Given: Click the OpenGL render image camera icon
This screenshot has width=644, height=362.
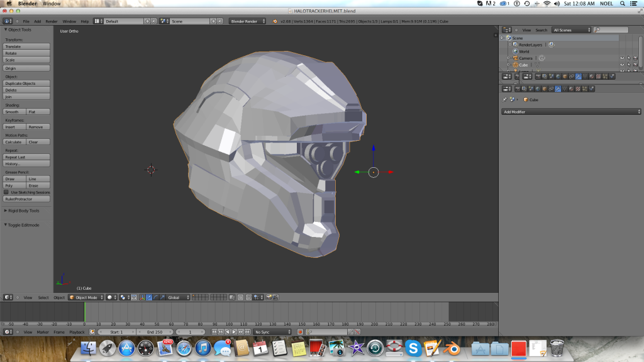Looking at the screenshot, I should pyautogui.click(x=269, y=297).
